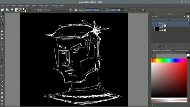Click the hue rainbow strip in color selector
This screenshot has width=190, height=107.
click(169, 60)
